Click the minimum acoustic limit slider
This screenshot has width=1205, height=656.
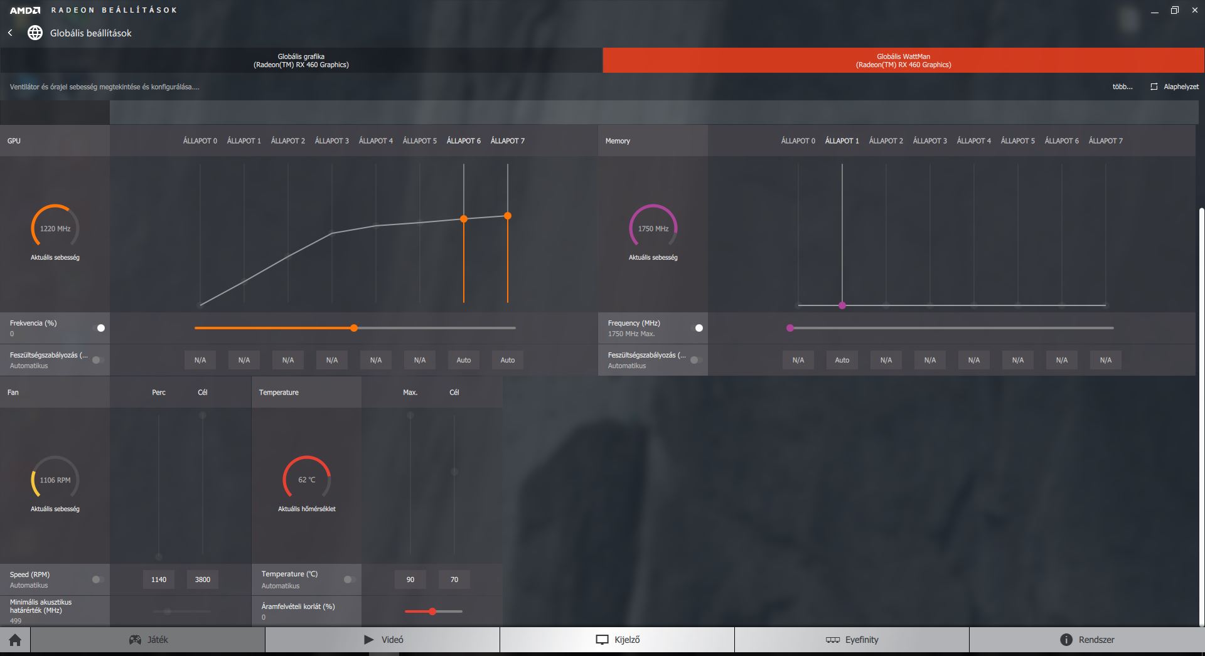[181, 611]
